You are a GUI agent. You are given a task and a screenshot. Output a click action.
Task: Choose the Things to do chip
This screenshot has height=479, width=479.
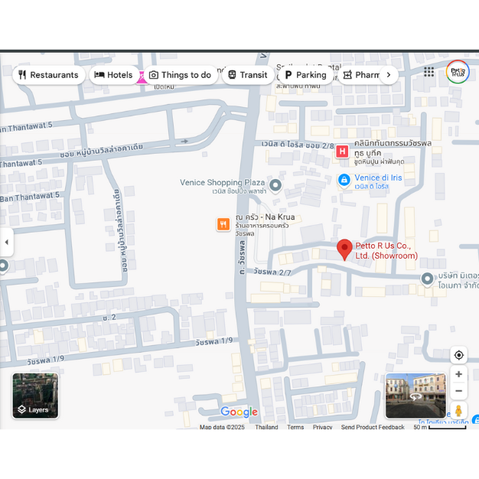pos(180,75)
